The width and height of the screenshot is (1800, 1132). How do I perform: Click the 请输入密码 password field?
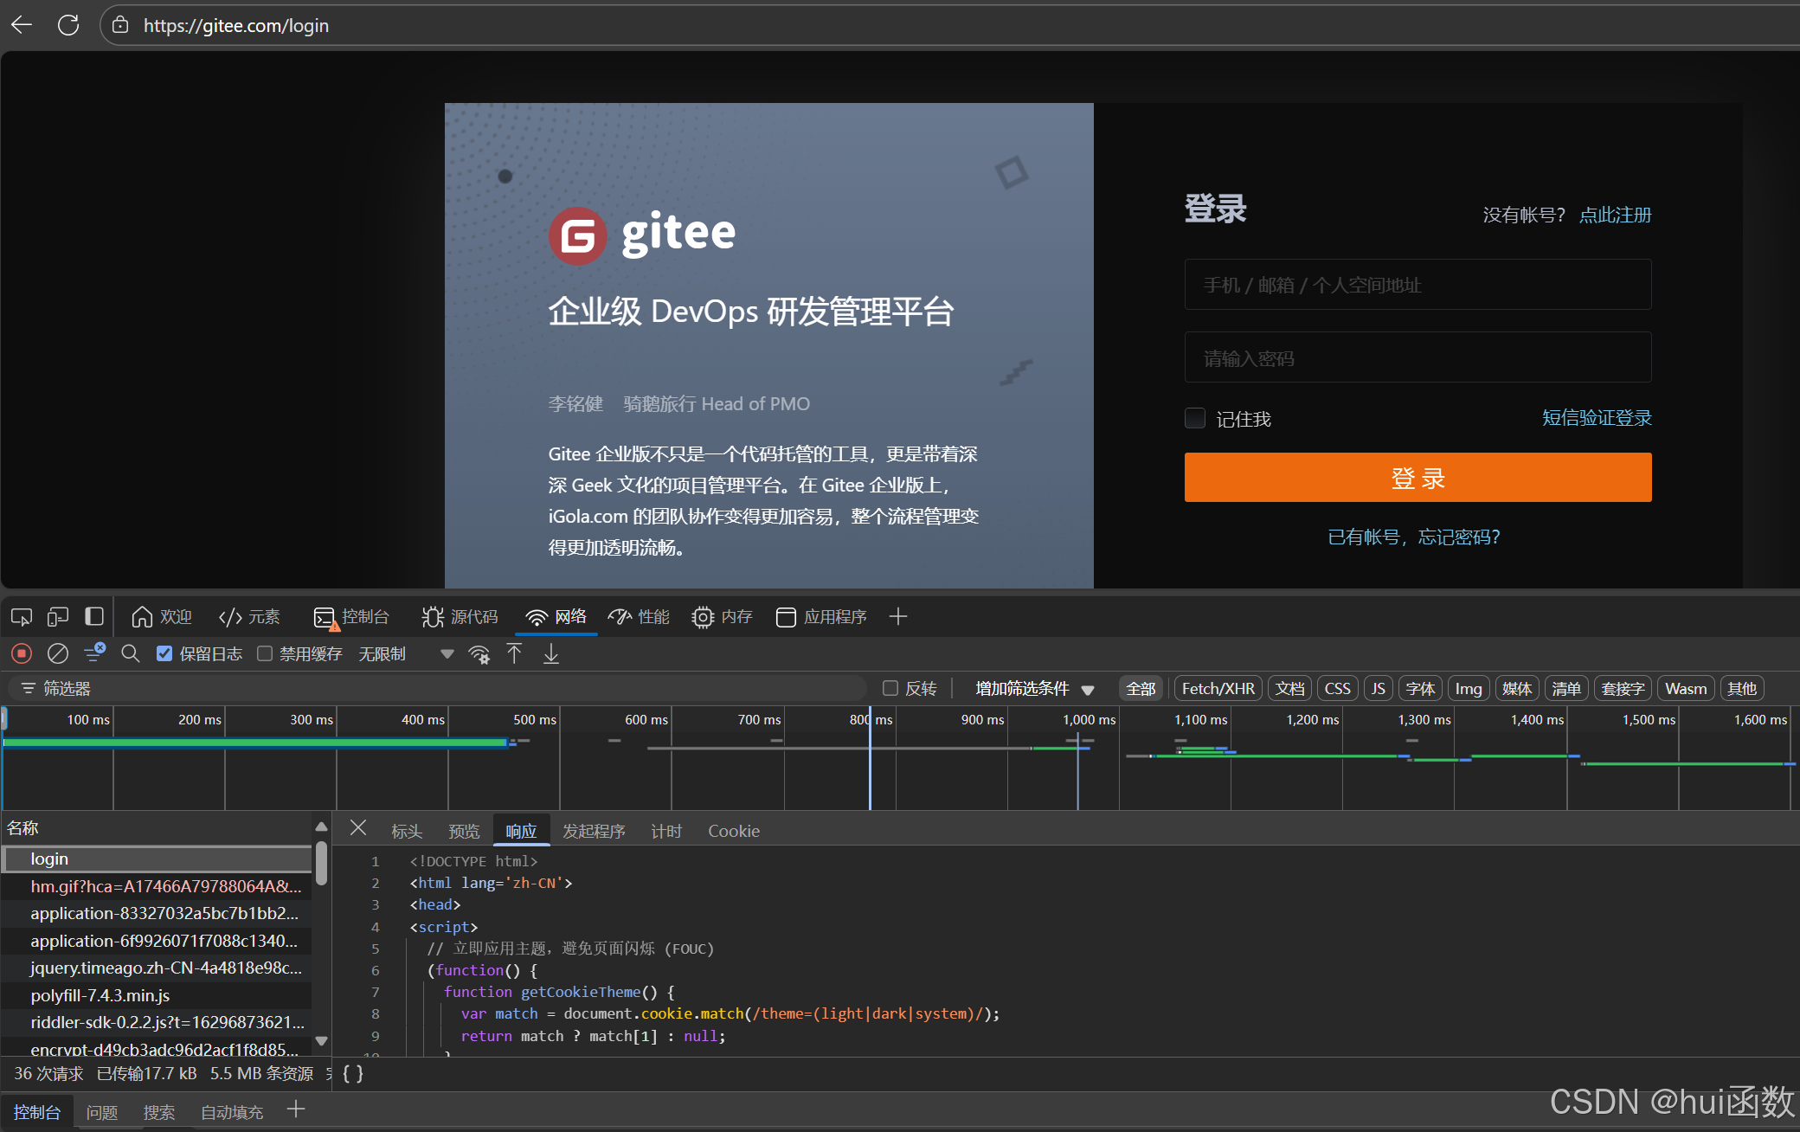(1417, 357)
